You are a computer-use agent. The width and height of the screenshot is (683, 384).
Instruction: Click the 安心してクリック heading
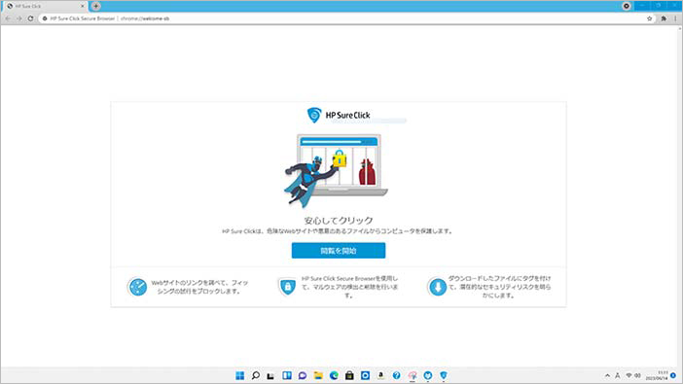[339, 221]
